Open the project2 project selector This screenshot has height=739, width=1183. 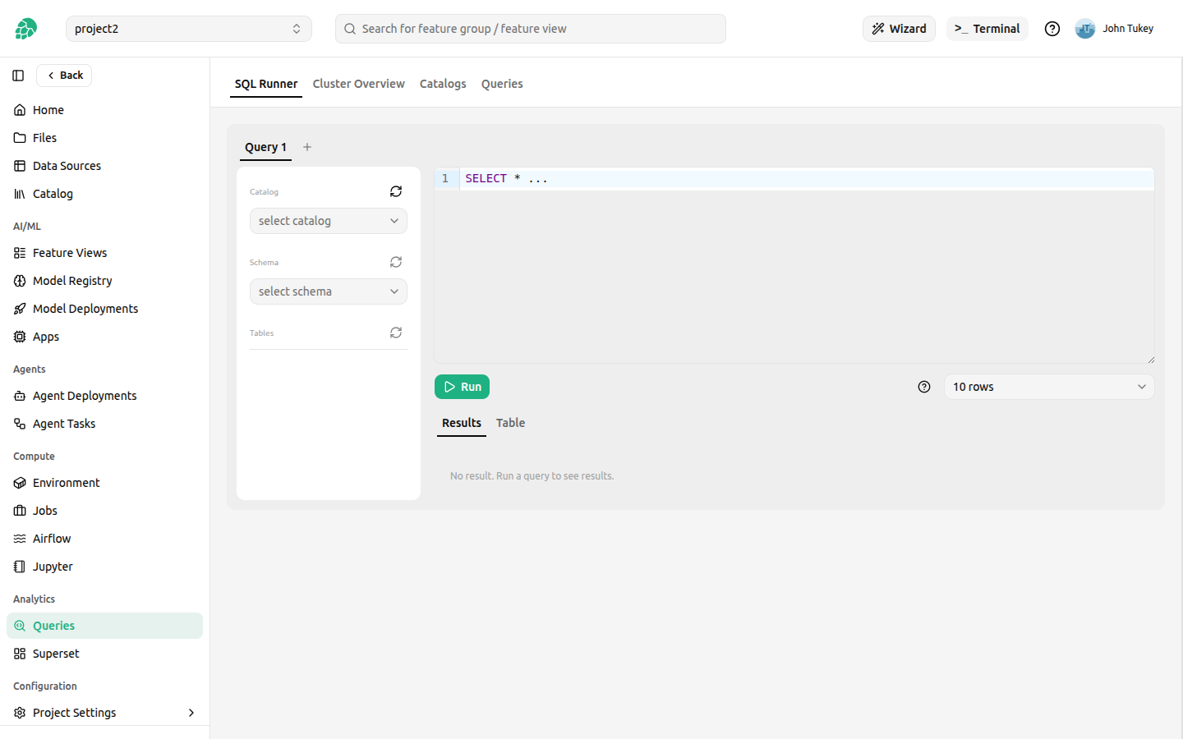[189, 29]
